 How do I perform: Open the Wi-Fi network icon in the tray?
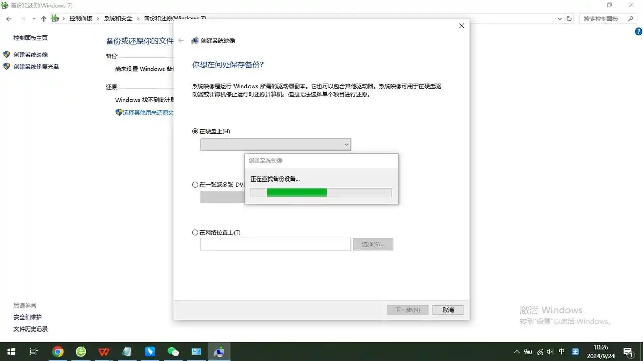click(x=540, y=351)
